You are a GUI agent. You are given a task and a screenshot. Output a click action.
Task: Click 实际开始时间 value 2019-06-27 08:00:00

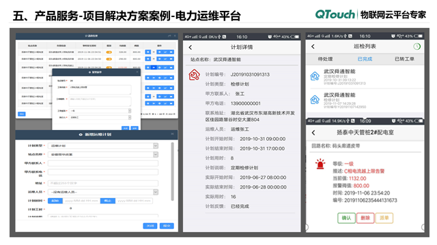pyautogui.click(x=263, y=178)
